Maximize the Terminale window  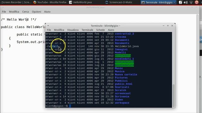pos(168,26)
